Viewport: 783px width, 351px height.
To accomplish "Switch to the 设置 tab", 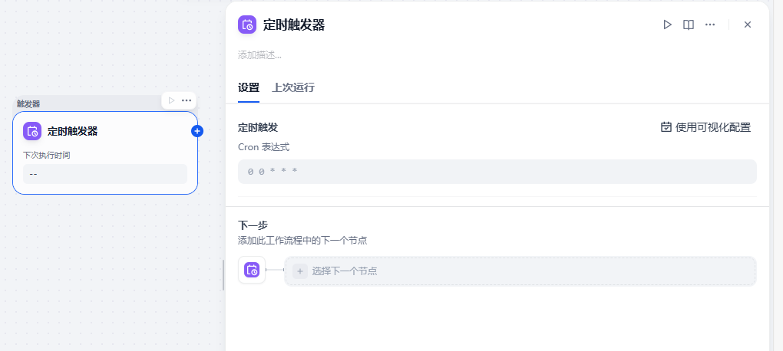I will click(249, 87).
